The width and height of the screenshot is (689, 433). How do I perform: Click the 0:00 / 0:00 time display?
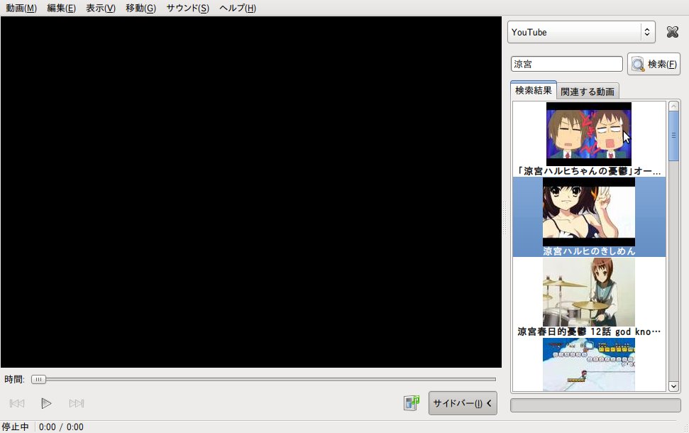coord(61,427)
